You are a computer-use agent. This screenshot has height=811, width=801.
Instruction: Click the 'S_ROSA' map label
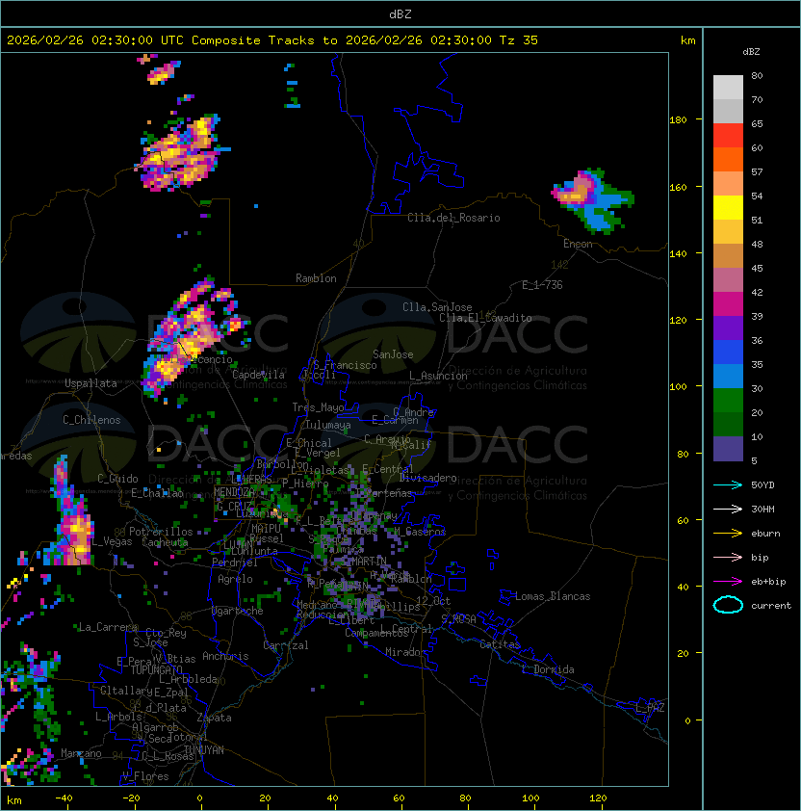click(458, 619)
